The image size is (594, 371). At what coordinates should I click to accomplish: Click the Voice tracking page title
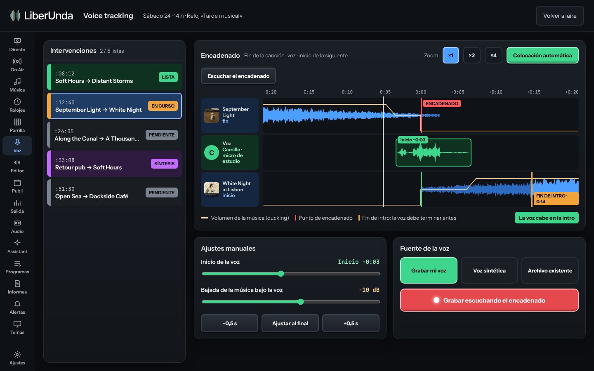(108, 16)
